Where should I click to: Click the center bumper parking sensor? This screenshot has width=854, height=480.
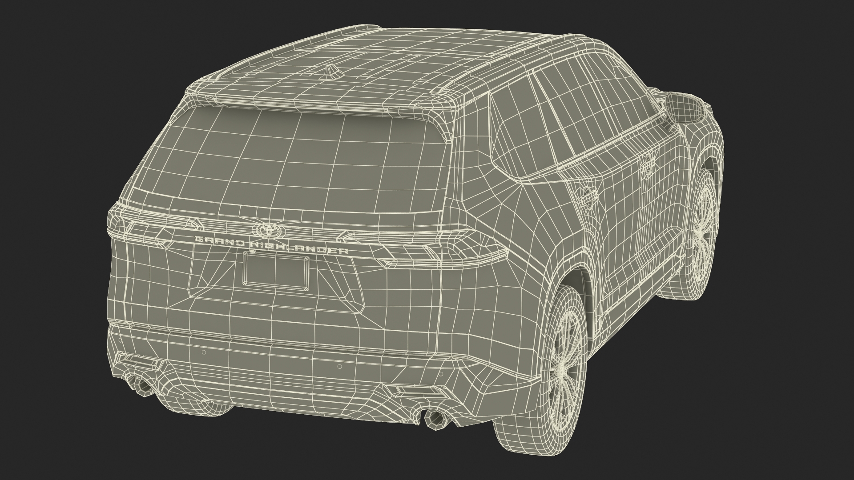click(339, 367)
